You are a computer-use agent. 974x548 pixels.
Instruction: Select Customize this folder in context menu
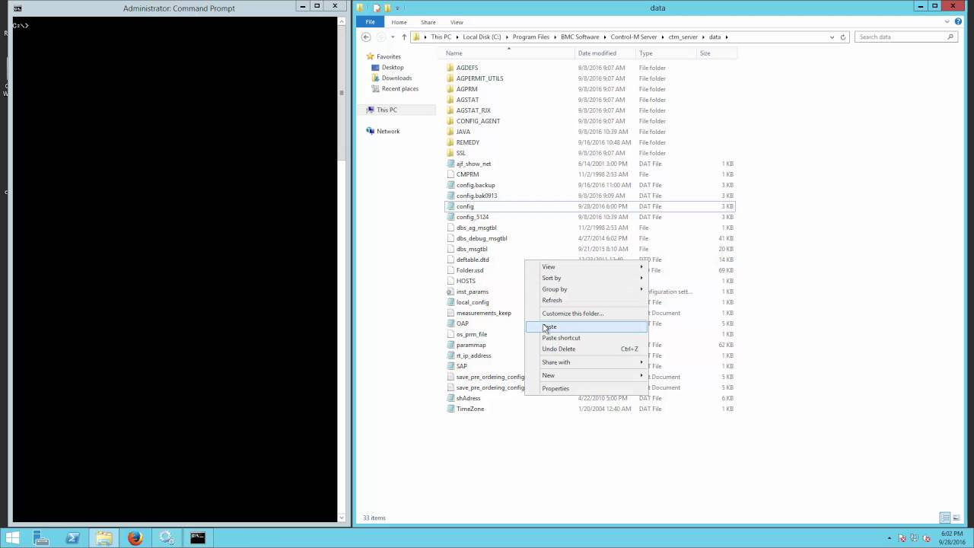586,314
